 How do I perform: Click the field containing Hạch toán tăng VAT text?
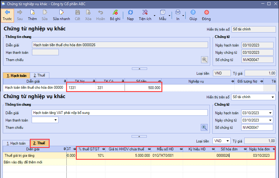(x=119, y=113)
